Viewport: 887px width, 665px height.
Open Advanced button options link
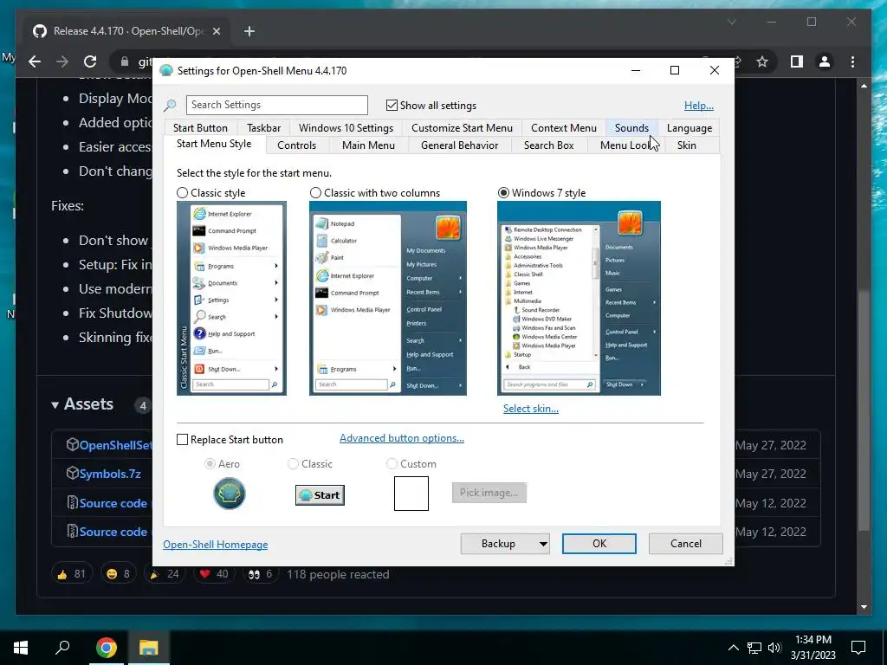(x=402, y=438)
